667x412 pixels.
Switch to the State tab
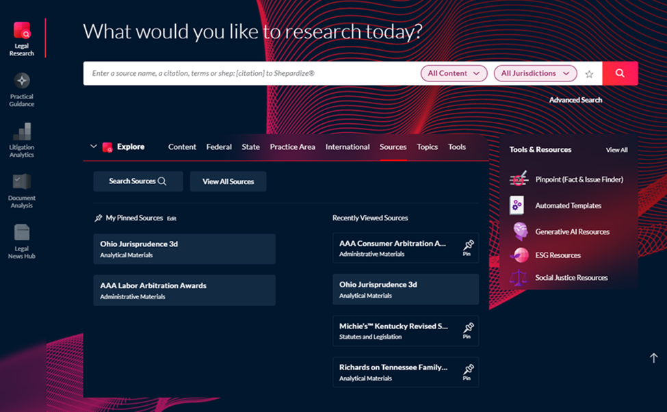[x=250, y=147]
